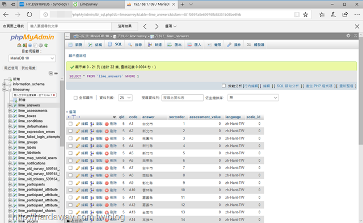Switch to the Browse tab
Viewport: 363px width, 223px height.
coord(75,45)
